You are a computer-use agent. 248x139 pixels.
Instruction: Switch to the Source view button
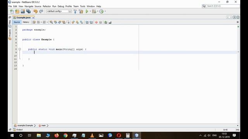17,22
